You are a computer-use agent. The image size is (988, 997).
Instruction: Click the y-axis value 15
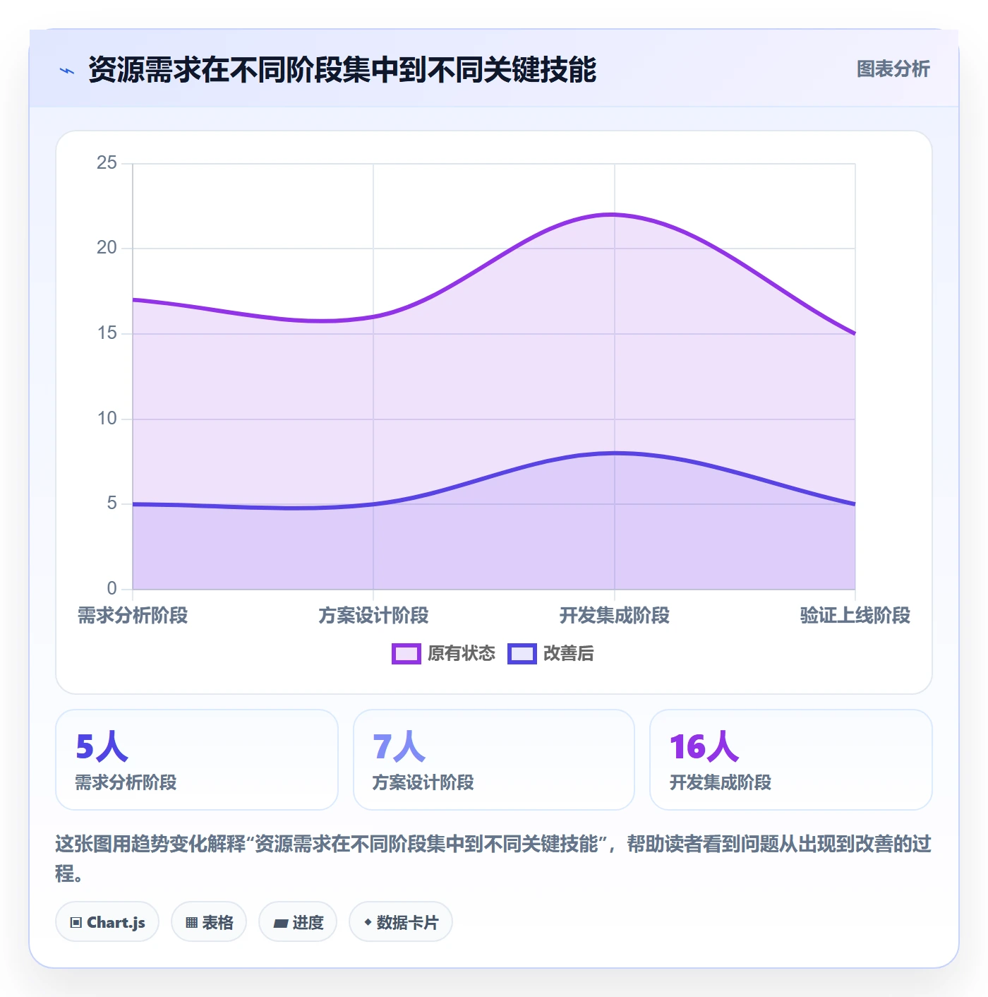pos(107,333)
